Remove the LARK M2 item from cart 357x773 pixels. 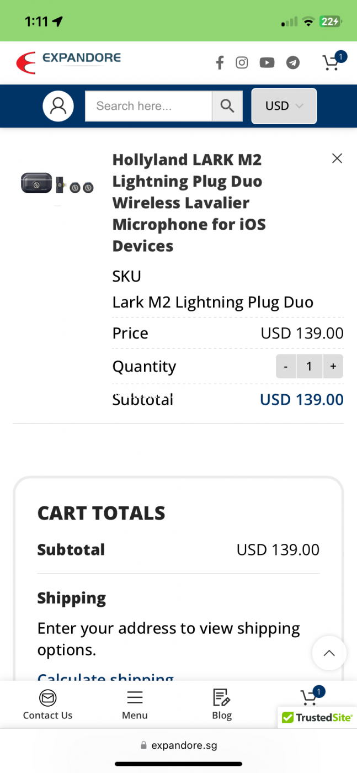(337, 158)
